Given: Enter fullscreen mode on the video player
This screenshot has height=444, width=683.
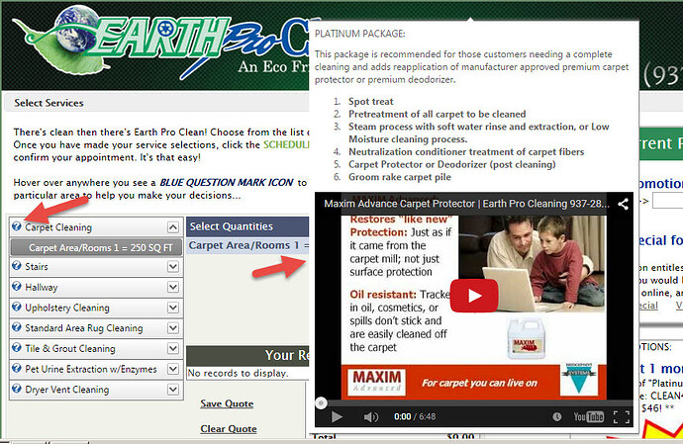Looking at the screenshot, I should (622, 417).
